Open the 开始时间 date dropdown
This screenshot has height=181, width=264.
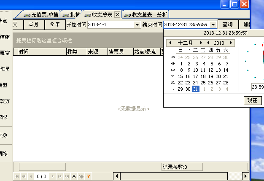(137, 25)
